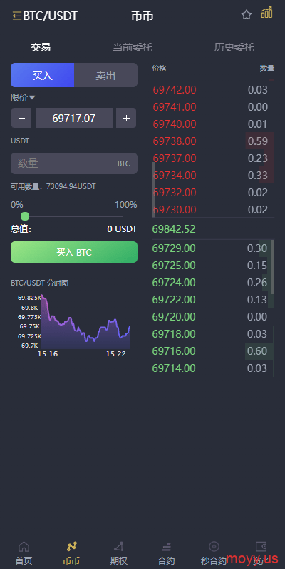Switch to 买入 buy mode

tap(42, 75)
